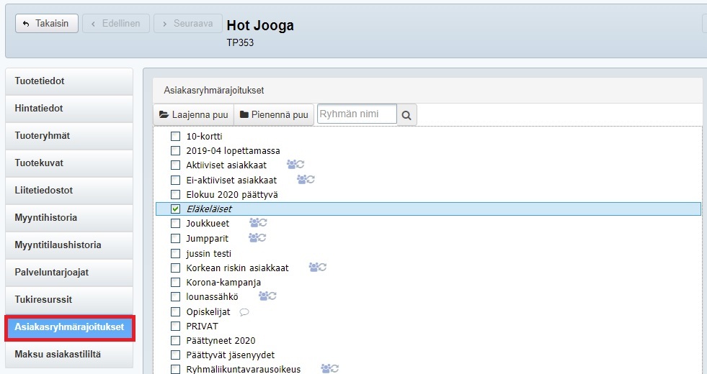Image resolution: width=707 pixels, height=374 pixels.
Task: Click group icon next to Joukkueet
Action: pos(257,223)
